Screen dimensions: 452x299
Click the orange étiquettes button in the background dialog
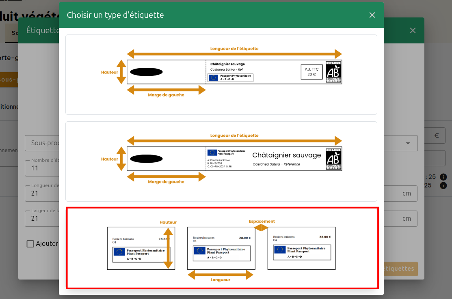(401, 269)
